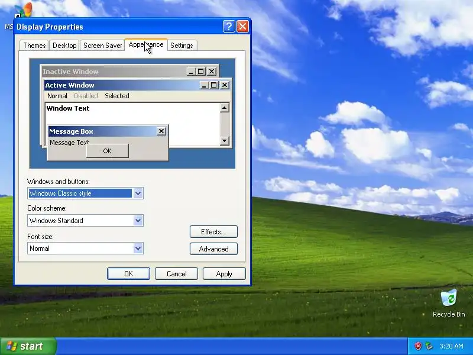Screen dimensions: 473x355
Task: Click the Effects button
Action: (x=213, y=231)
